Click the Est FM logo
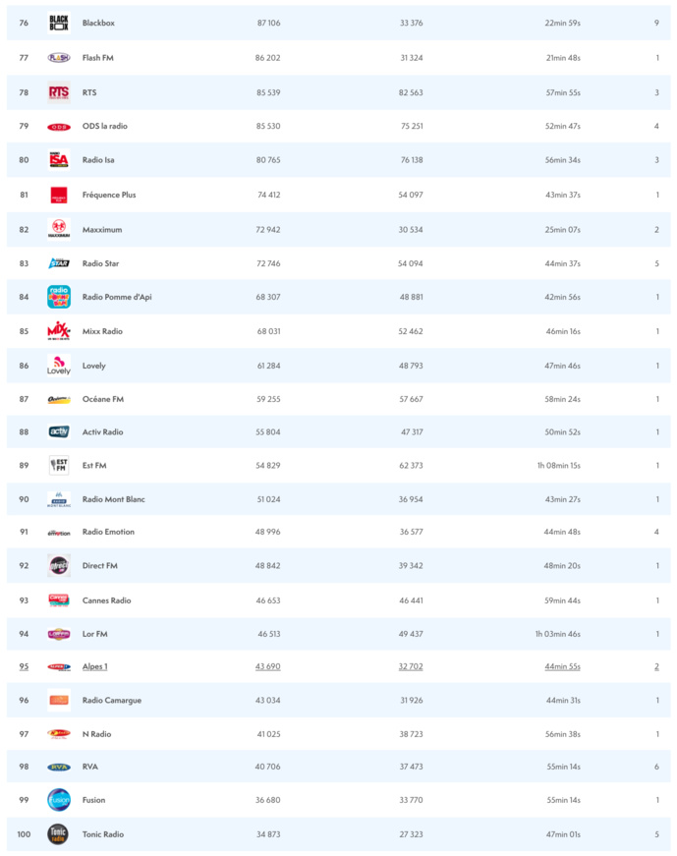This screenshot has width=677, height=856. pyautogui.click(x=59, y=466)
